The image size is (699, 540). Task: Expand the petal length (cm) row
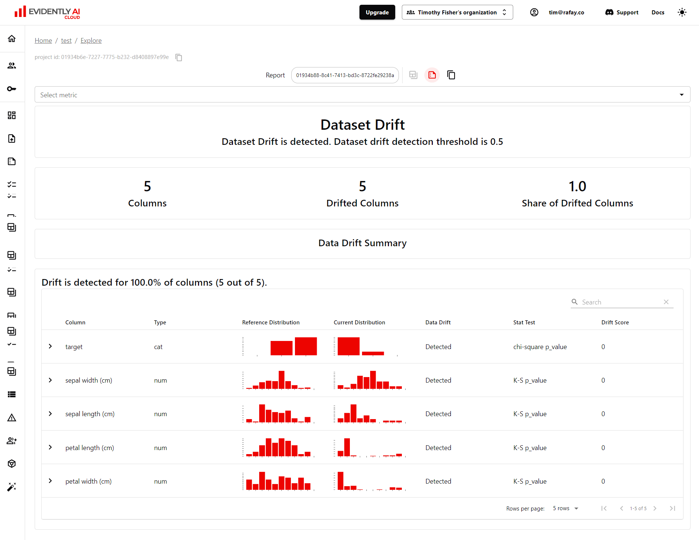[x=51, y=447]
